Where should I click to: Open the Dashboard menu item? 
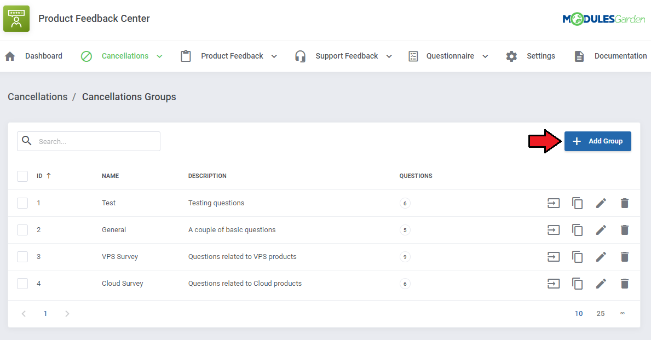pos(44,56)
